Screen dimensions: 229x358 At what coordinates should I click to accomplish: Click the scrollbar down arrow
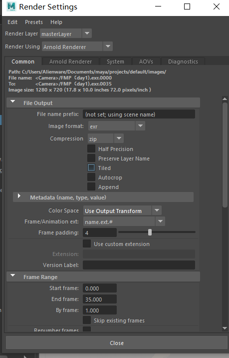(225, 328)
